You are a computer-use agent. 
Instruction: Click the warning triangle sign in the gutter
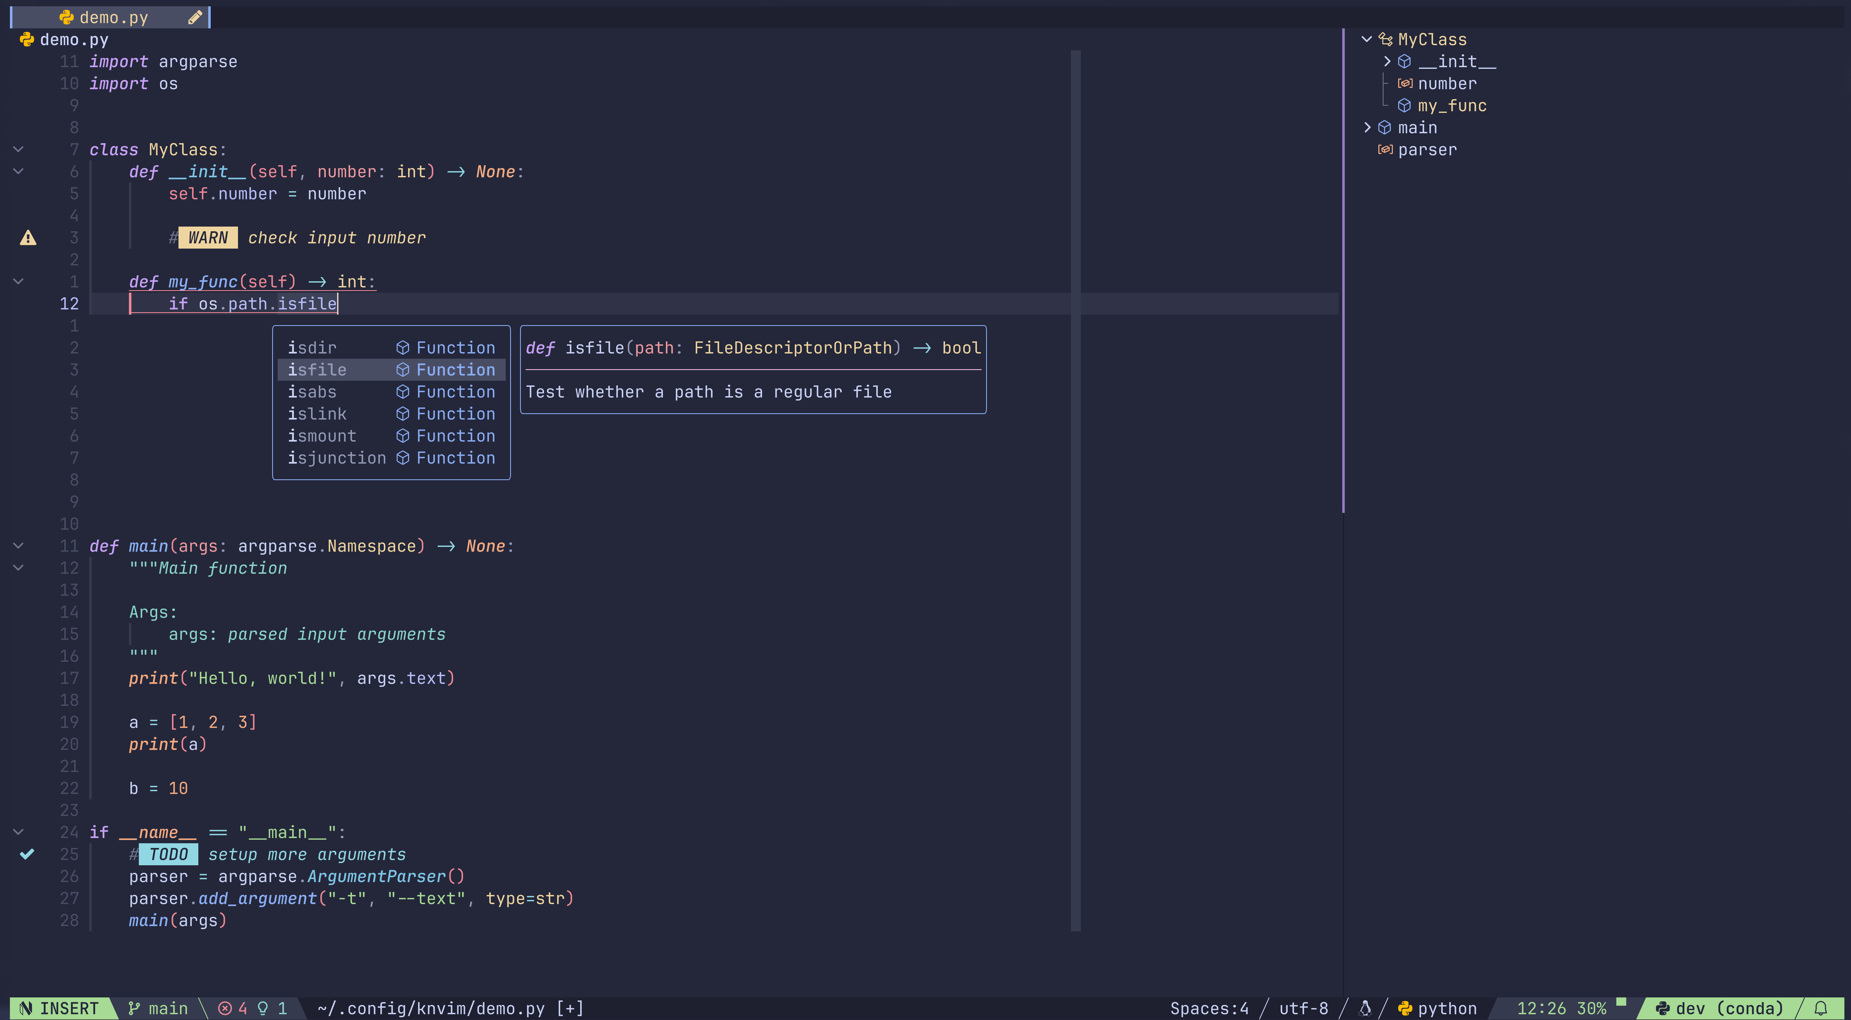28,238
